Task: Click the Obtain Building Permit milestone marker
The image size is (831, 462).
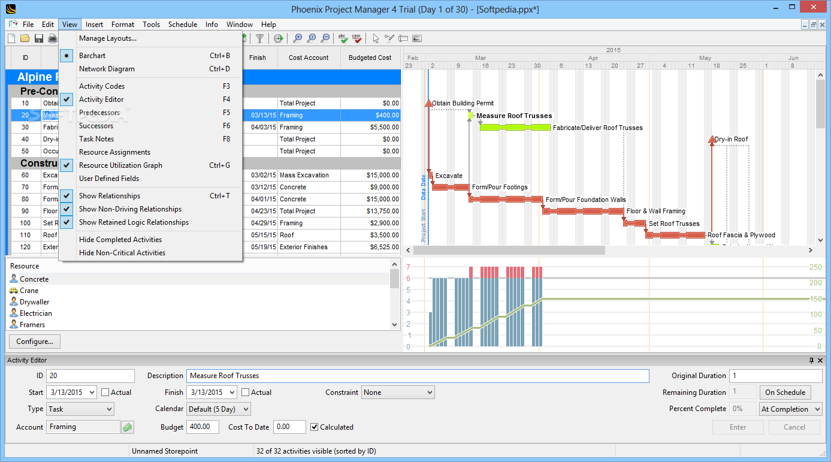Action: pos(428,104)
